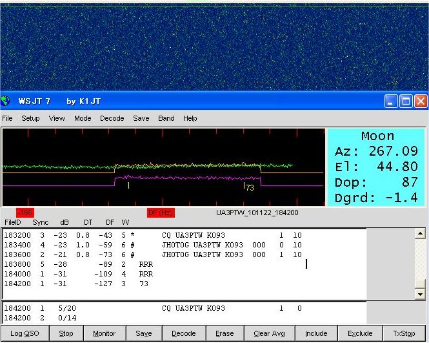This screenshot has width=429, height=343.
Task: Select decode row 184200 with 73
Action: (77, 284)
